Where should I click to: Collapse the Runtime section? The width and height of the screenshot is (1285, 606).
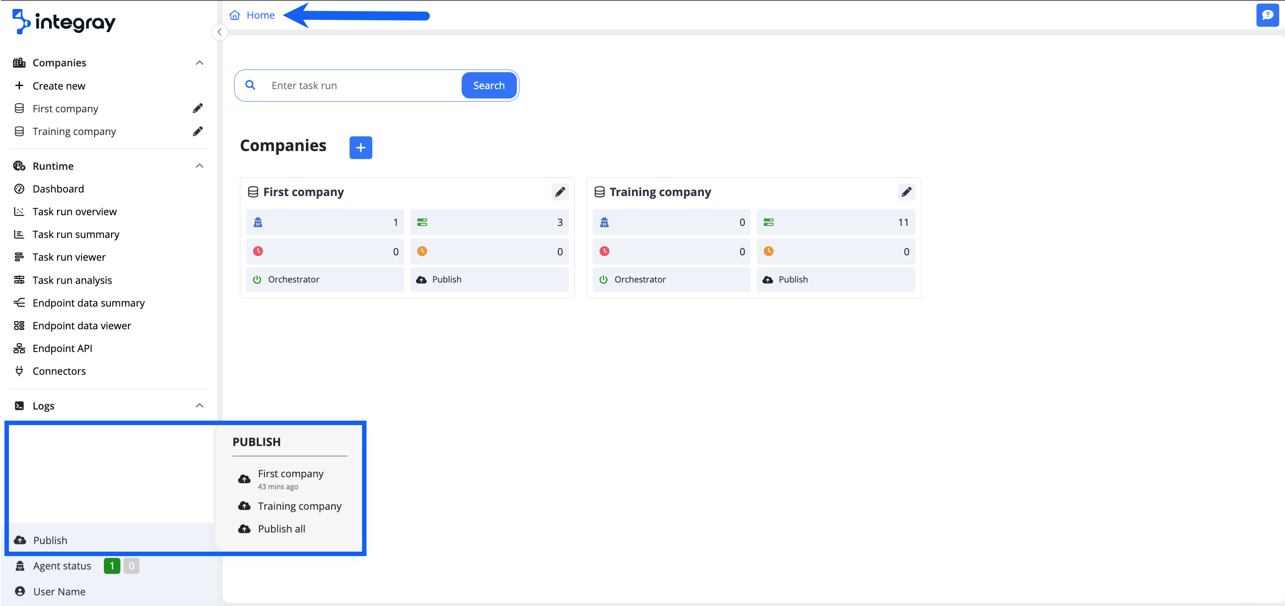(x=200, y=165)
